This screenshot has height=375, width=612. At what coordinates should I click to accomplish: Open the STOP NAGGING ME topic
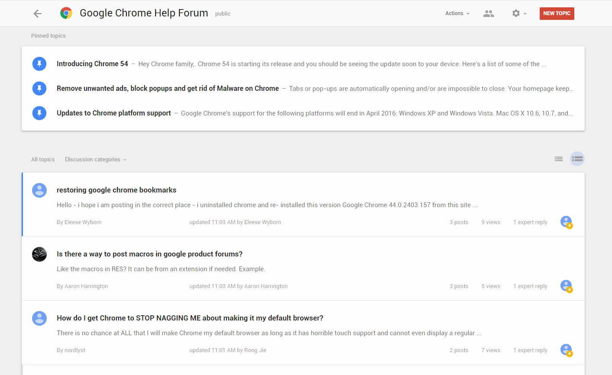(190, 318)
